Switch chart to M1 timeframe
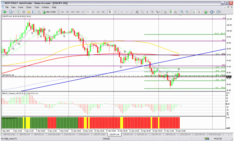Image resolution: width=234 pixels, height=141 pixels. click(63, 12)
